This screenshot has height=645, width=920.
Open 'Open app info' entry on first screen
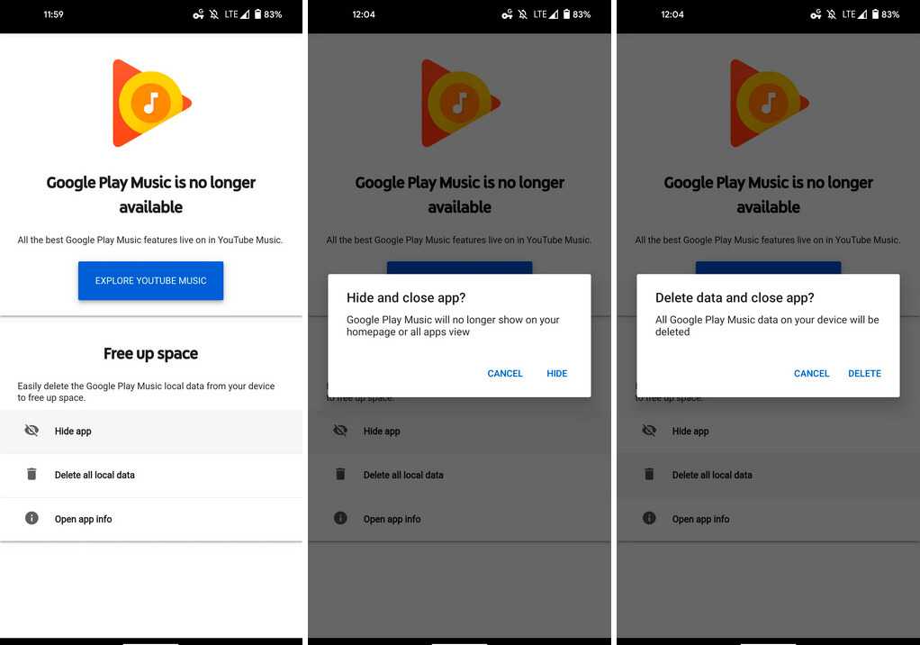point(84,519)
